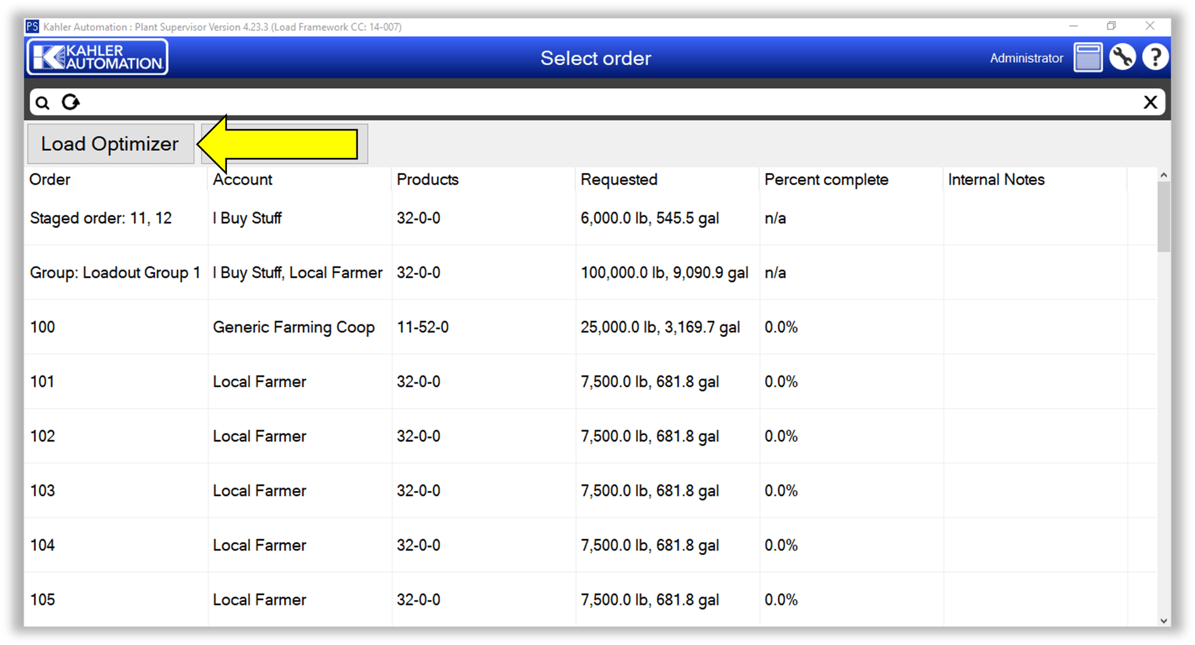Click the Kahler Automation logo

97,56
